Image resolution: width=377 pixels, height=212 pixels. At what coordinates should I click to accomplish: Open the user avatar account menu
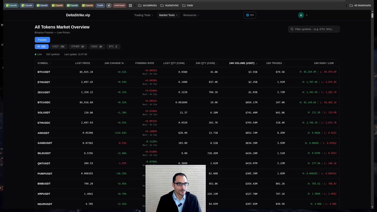click(303, 15)
